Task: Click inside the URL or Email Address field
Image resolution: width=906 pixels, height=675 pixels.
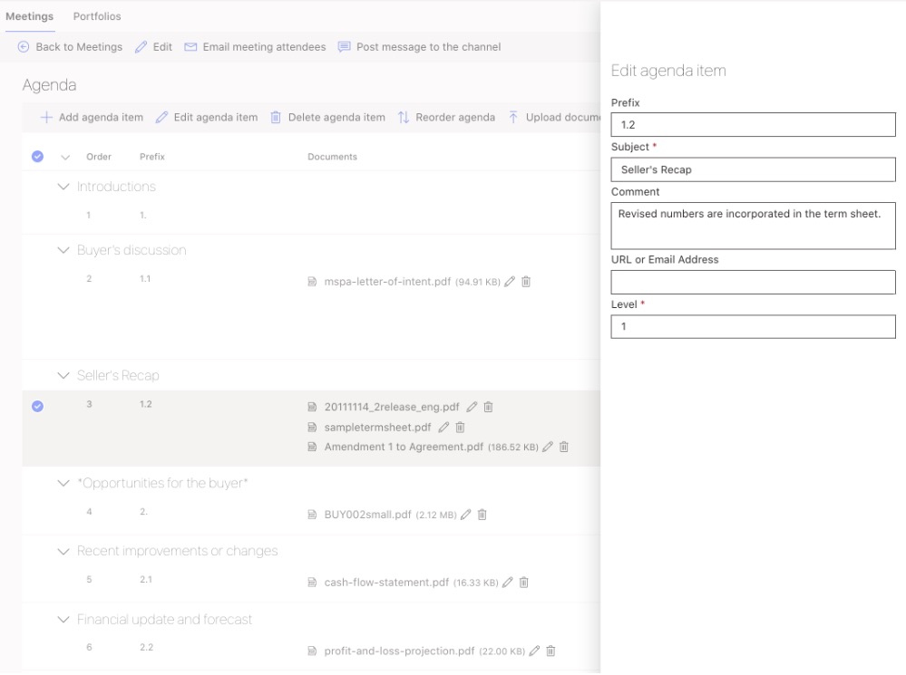Action: point(751,282)
